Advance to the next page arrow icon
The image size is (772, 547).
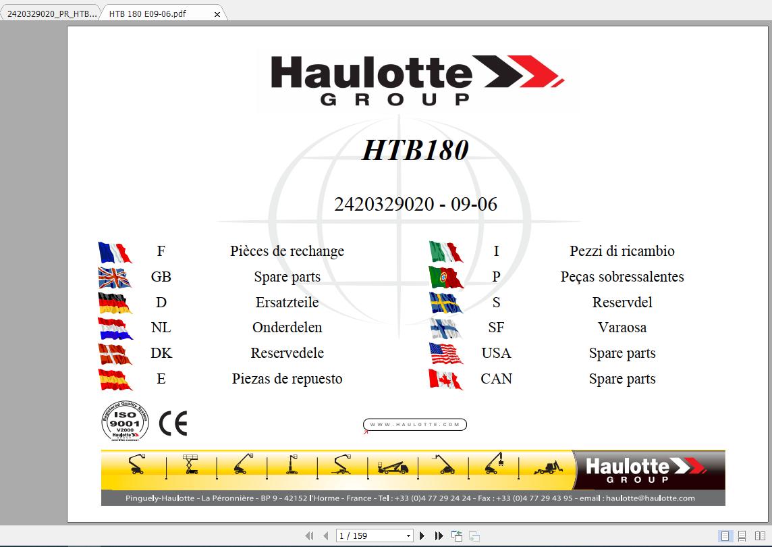pyautogui.click(x=422, y=535)
